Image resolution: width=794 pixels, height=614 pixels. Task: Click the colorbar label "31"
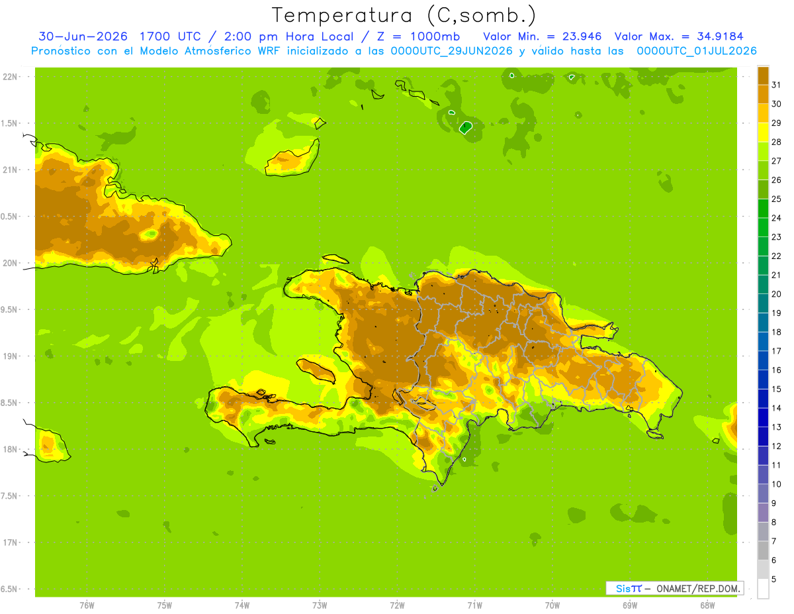coord(777,85)
